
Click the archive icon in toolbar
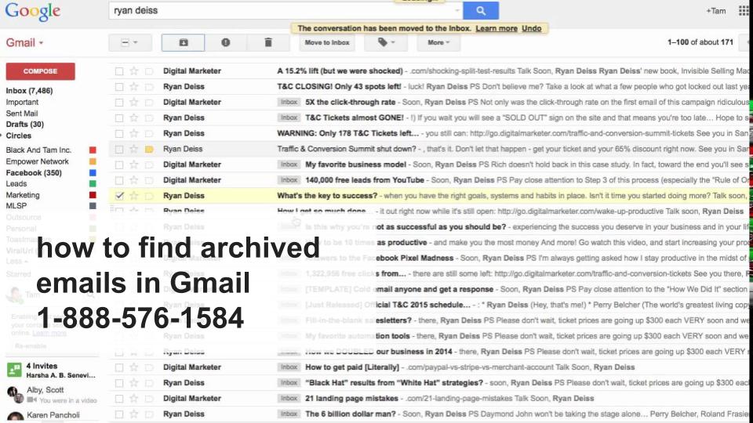(x=184, y=42)
